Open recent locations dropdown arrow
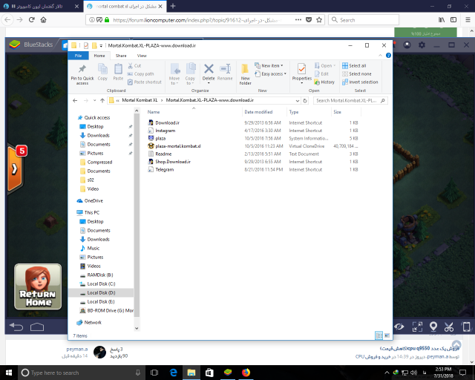Screen dimensions: 475x380 pyautogui.click(x=94, y=100)
